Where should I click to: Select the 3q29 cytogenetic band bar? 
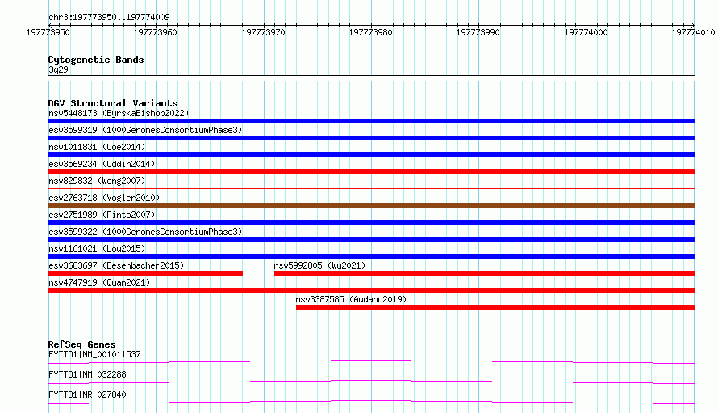(x=371, y=78)
